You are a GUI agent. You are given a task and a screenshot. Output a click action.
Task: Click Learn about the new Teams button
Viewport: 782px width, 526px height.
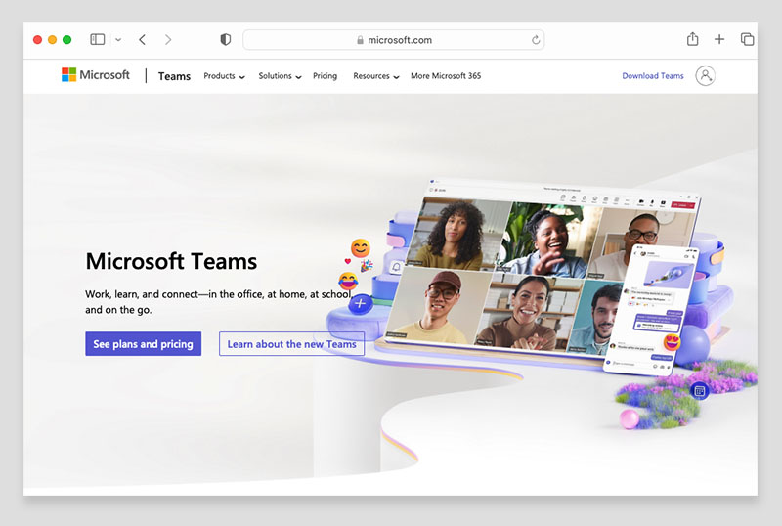(291, 344)
